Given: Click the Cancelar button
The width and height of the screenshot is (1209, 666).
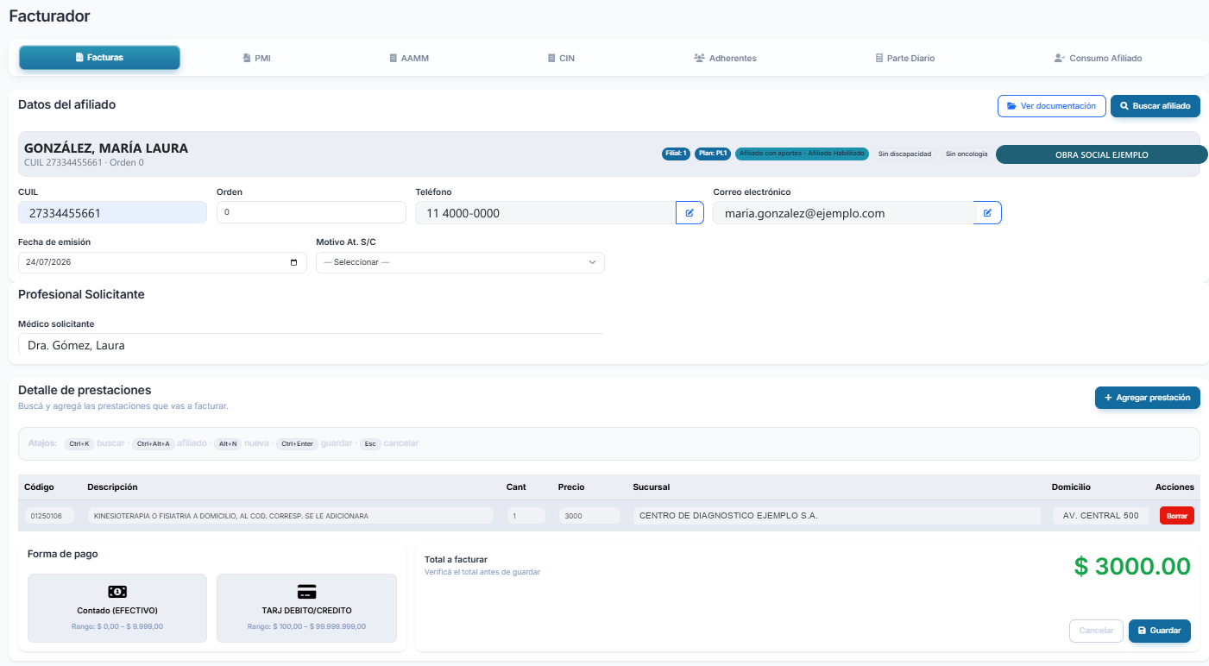Looking at the screenshot, I should [x=1096, y=631].
